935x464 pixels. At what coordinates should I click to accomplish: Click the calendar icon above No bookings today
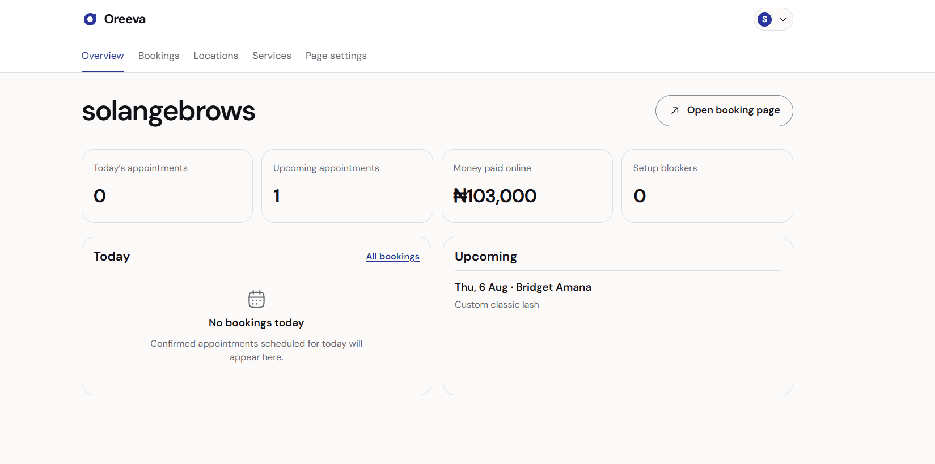pyautogui.click(x=256, y=299)
